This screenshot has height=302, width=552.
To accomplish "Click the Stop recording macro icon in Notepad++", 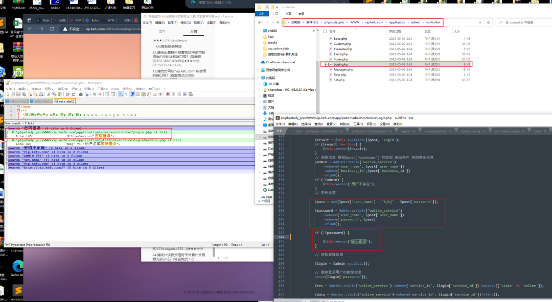I will [174, 94].
